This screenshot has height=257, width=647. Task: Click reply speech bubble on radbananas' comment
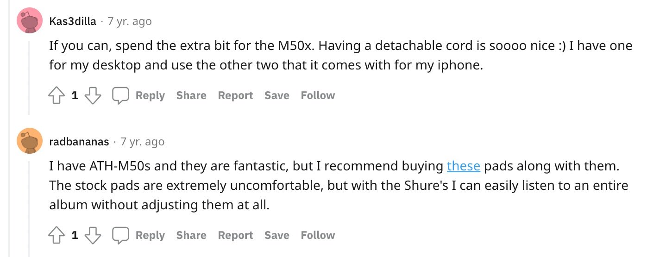pyautogui.click(x=120, y=235)
